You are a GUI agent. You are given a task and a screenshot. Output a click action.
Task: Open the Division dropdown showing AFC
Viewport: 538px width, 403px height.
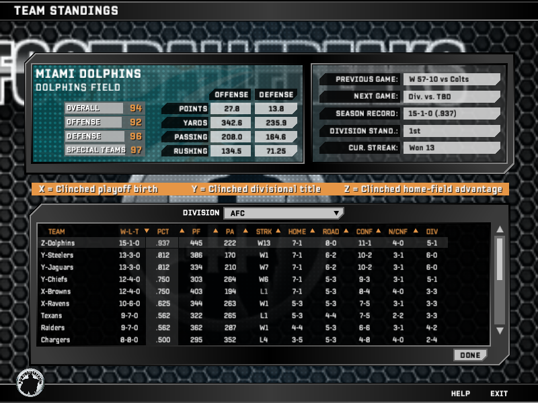click(x=283, y=213)
